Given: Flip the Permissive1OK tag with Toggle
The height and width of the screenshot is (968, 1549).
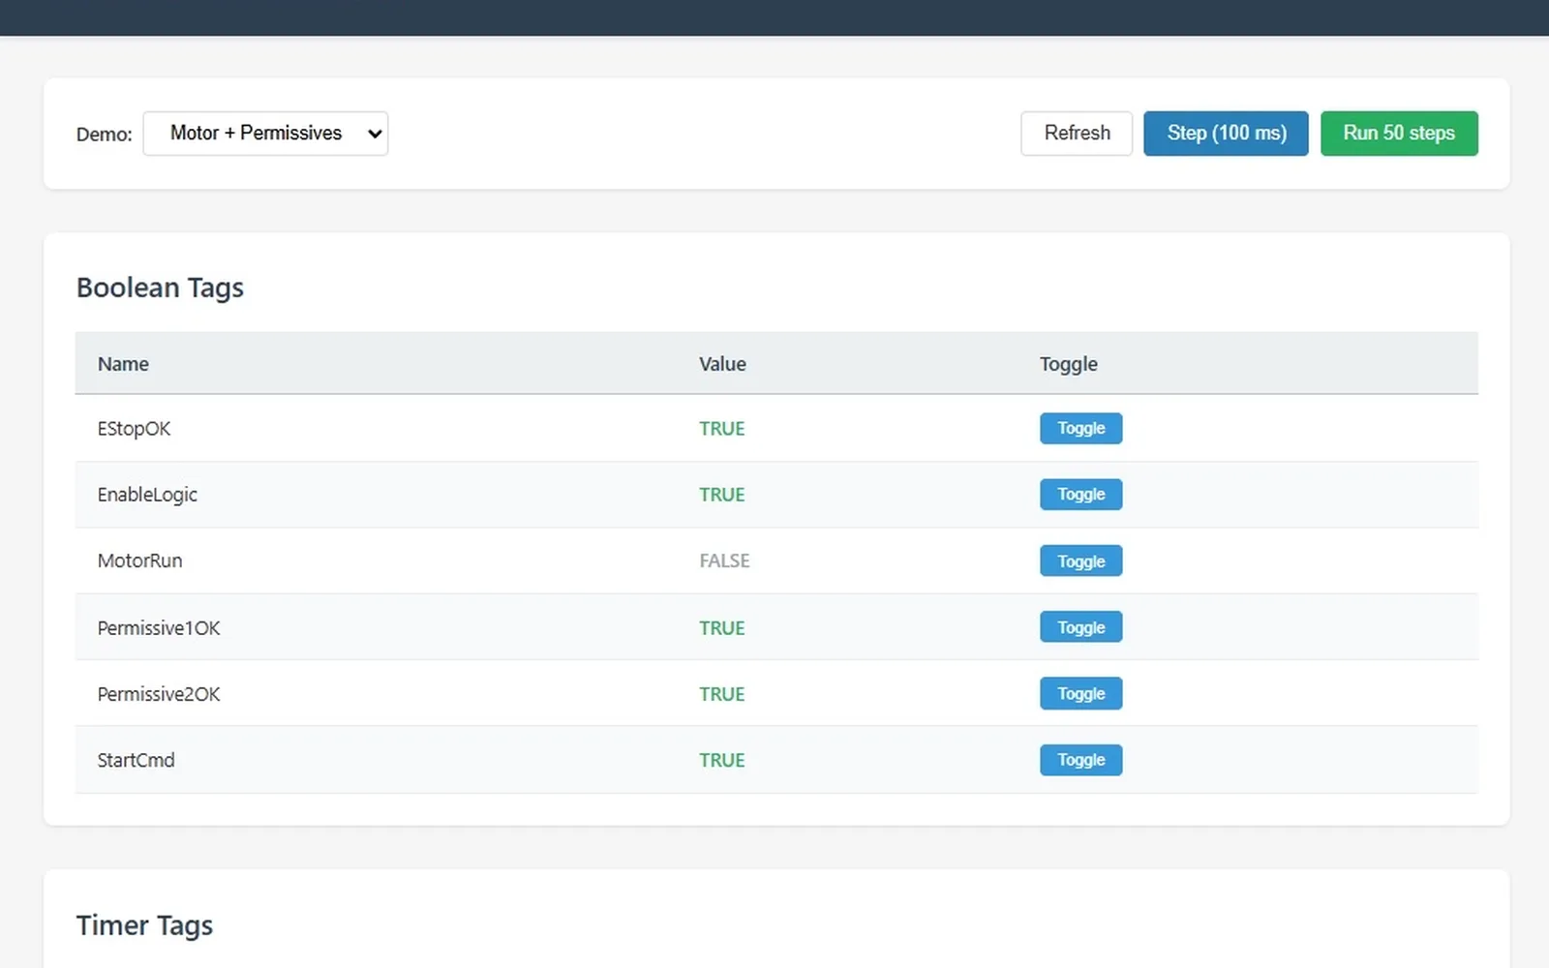Looking at the screenshot, I should pyautogui.click(x=1080, y=627).
